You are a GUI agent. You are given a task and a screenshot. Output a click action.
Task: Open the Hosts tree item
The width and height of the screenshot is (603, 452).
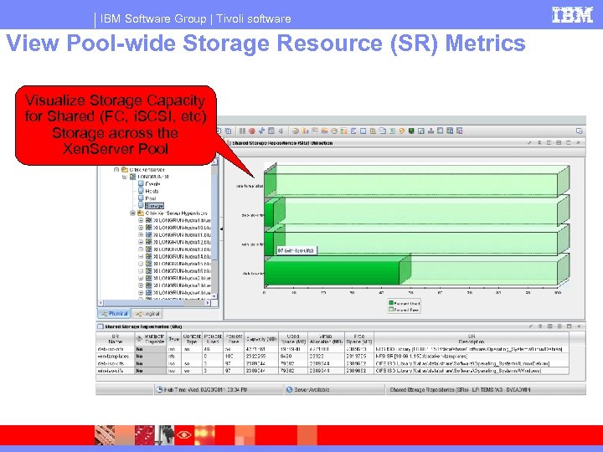(152, 191)
